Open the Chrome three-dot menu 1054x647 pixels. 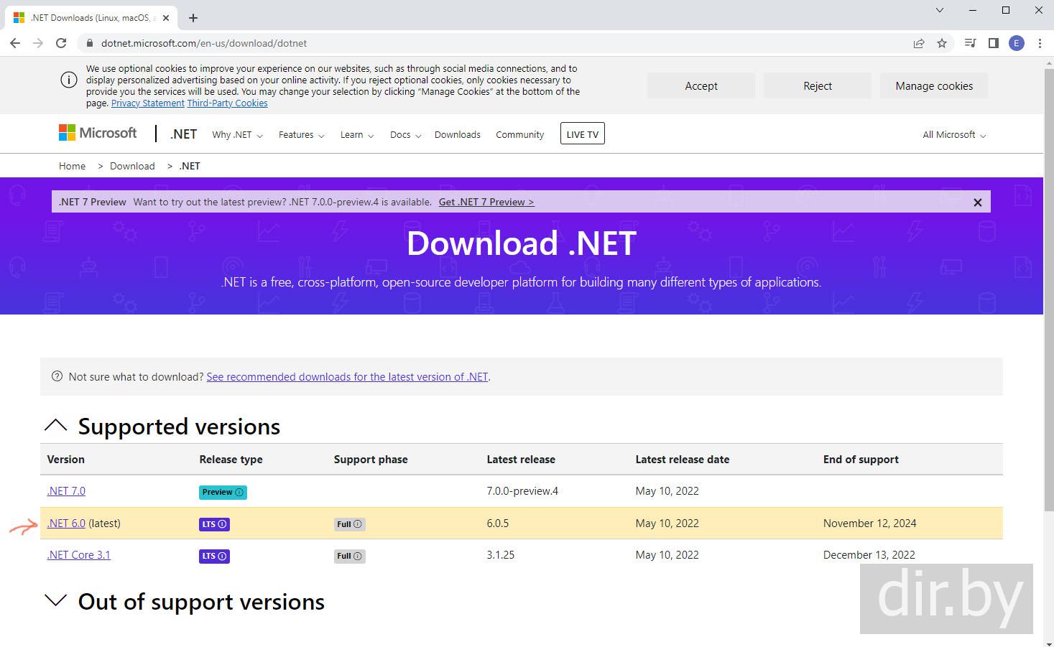tap(1040, 43)
